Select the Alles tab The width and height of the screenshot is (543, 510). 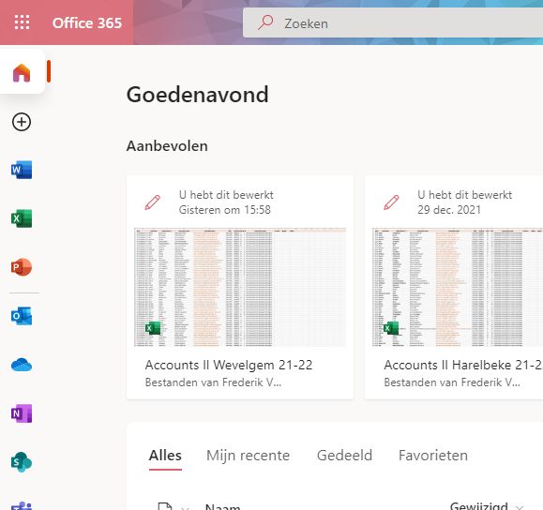click(x=165, y=456)
